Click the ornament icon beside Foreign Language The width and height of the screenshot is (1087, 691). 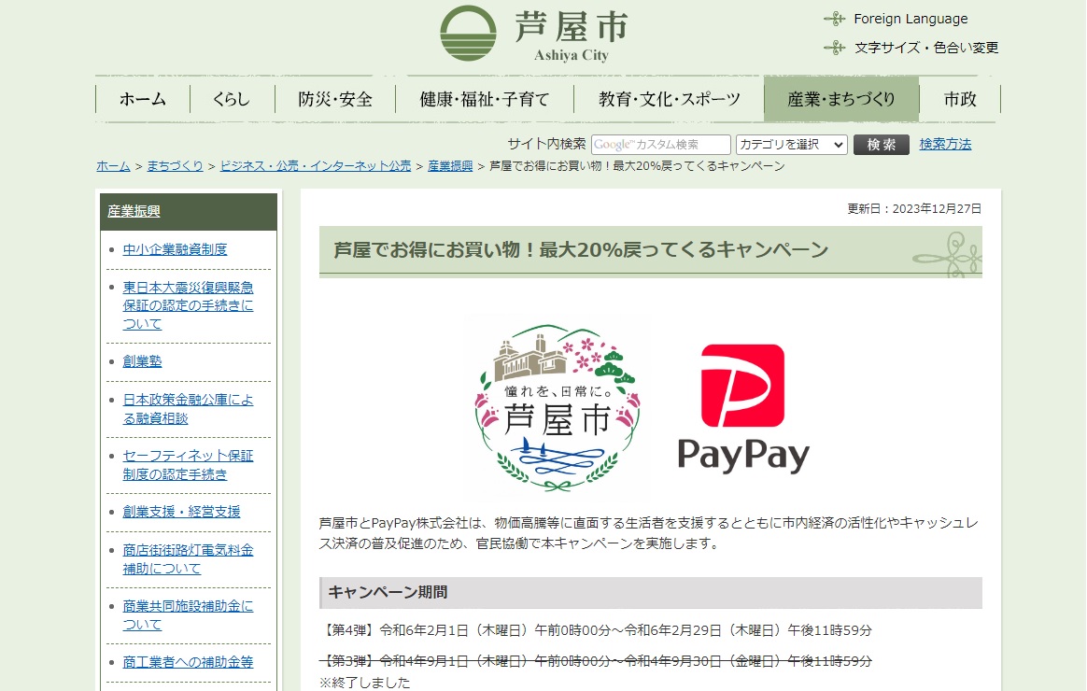(835, 19)
